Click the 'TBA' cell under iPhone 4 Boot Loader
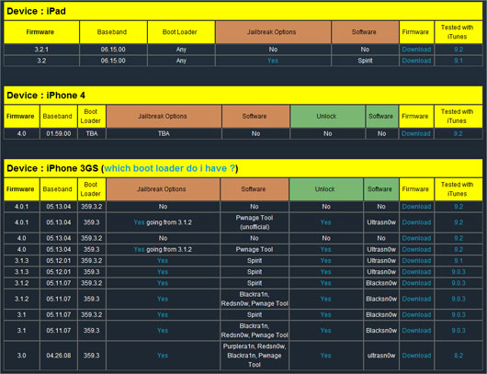Image resolution: width=487 pixels, height=374 pixels. click(x=92, y=133)
